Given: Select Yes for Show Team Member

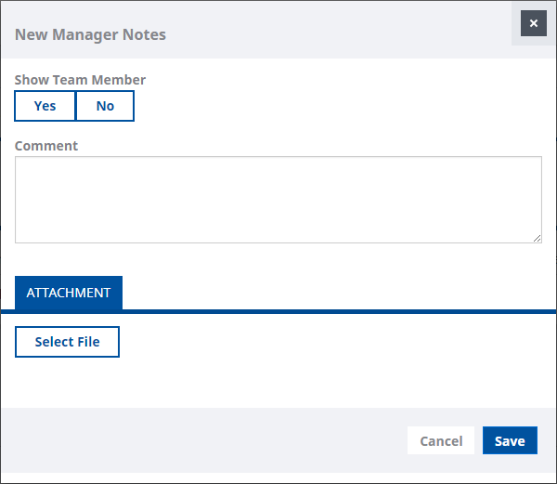Looking at the screenshot, I should 45,106.
